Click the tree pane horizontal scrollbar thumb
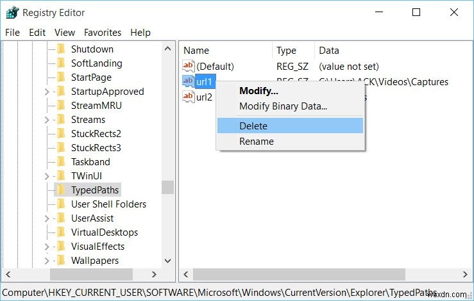Viewport: 474px width, 301px height. pos(91,275)
